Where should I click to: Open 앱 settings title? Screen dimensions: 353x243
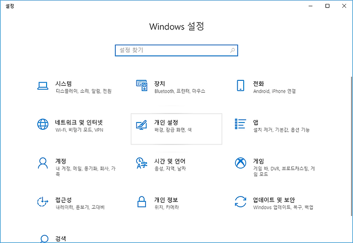[256, 122]
